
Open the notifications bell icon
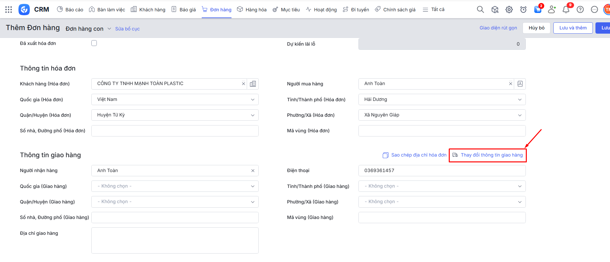[566, 10]
